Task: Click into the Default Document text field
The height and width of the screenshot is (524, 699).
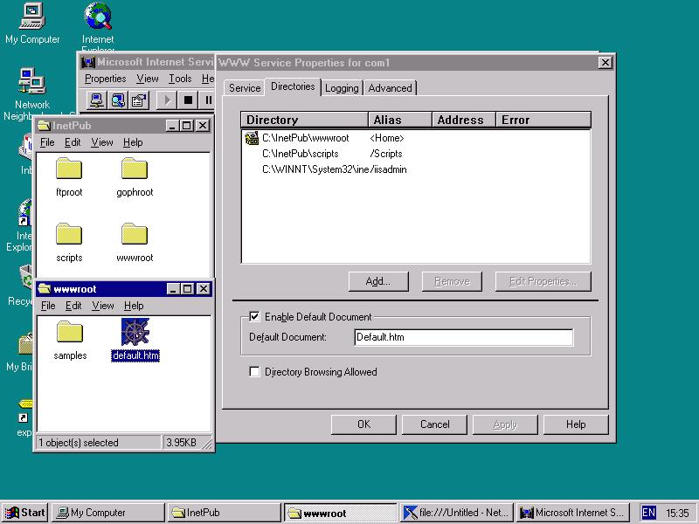Action: pyautogui.click(x=463, y=337)
